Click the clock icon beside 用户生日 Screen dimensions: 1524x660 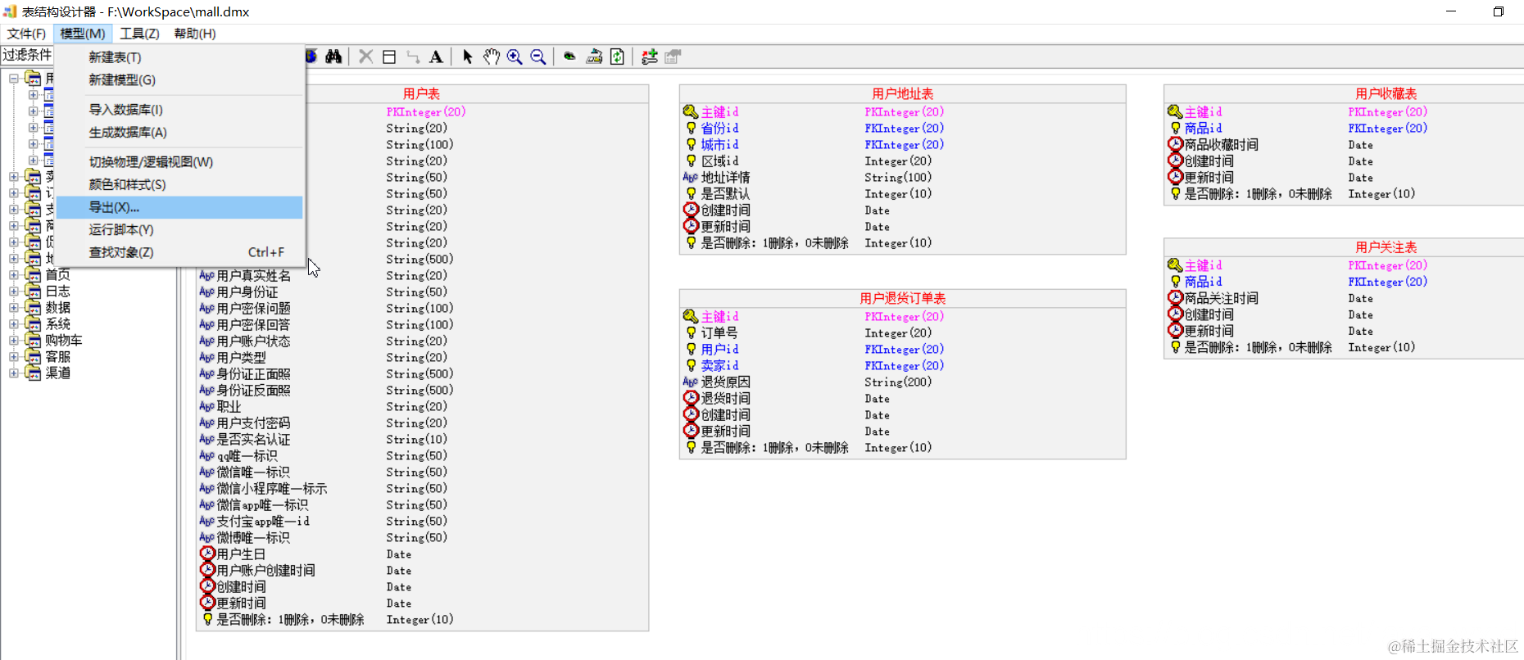[x=207, y=554]
